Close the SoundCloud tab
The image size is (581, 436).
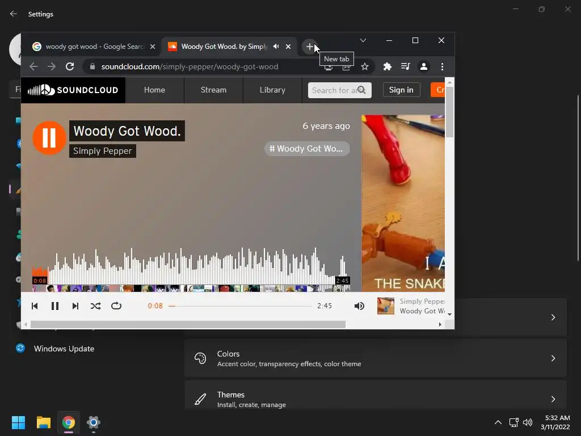(288, 47)
